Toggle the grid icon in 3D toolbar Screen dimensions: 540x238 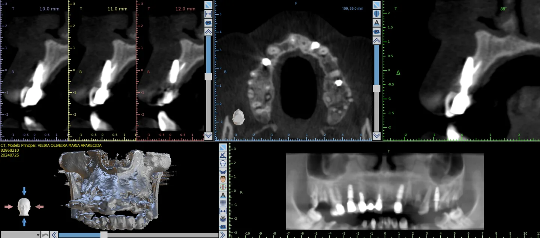point(223,203)
